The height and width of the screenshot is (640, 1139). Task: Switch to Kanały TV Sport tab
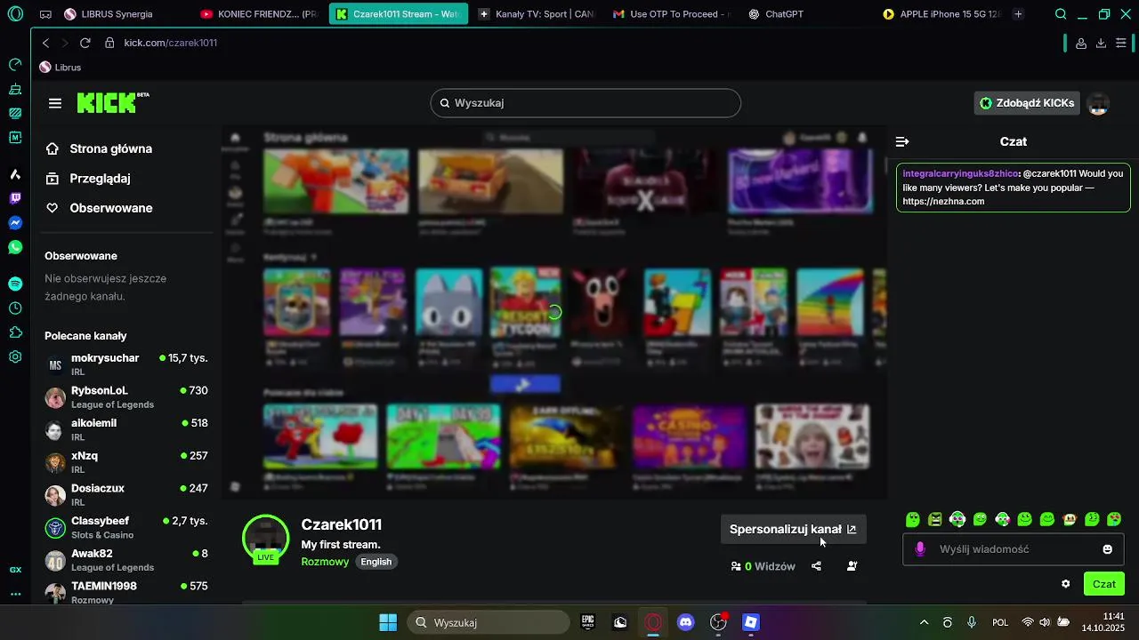(536, 14)
